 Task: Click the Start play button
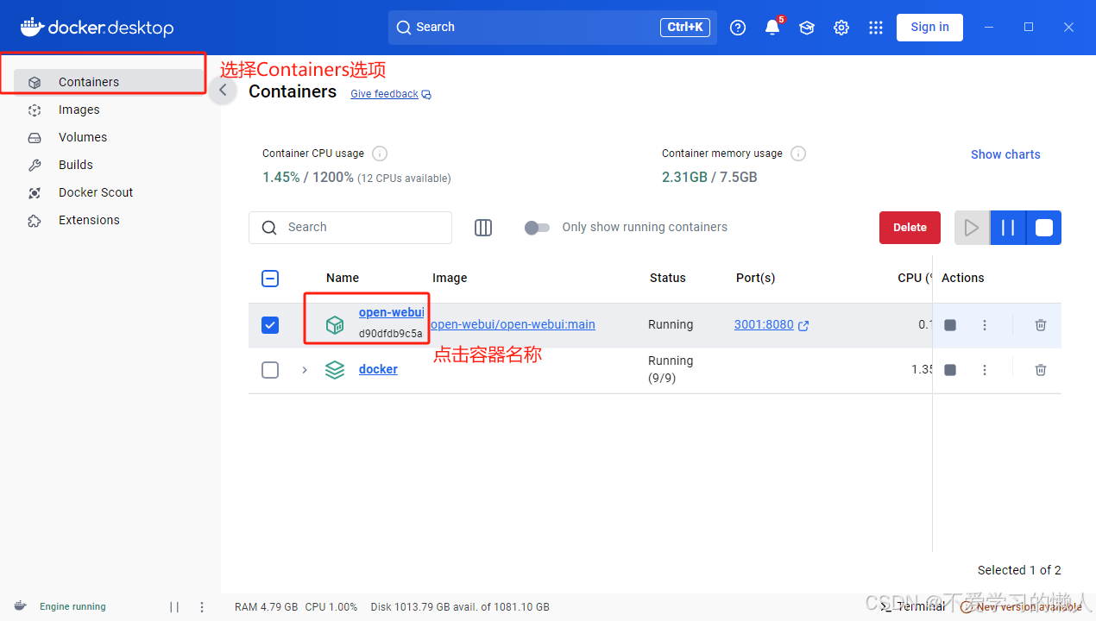[x=972, y=228]
